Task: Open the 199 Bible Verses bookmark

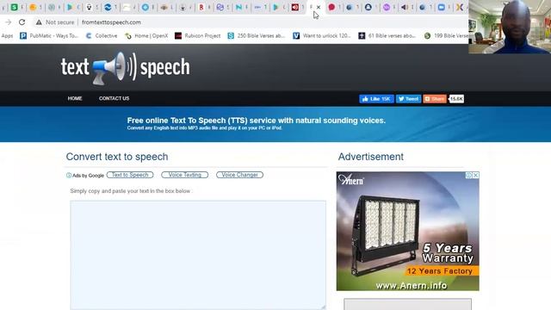Action: (x=446, y=35)
